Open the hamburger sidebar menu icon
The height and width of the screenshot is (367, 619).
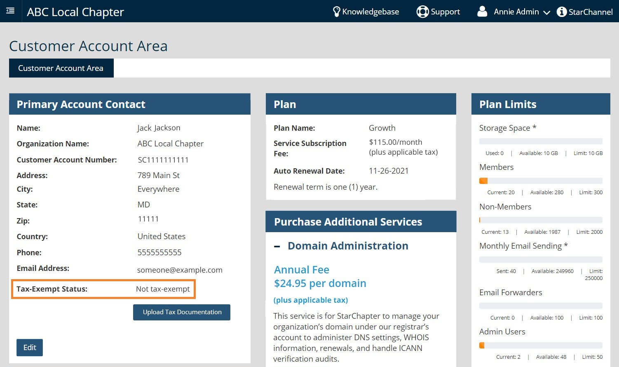10,11
